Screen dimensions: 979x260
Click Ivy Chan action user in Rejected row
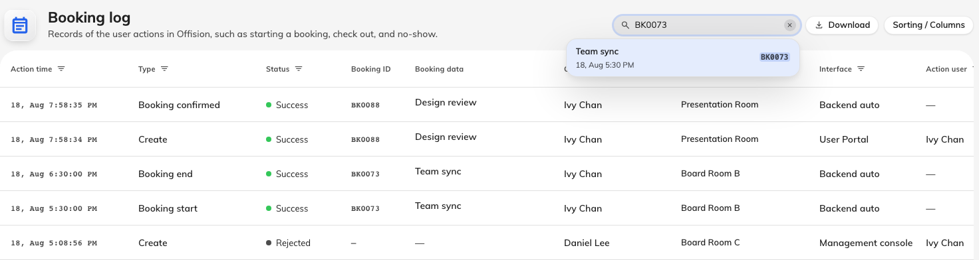click(944, 243)
